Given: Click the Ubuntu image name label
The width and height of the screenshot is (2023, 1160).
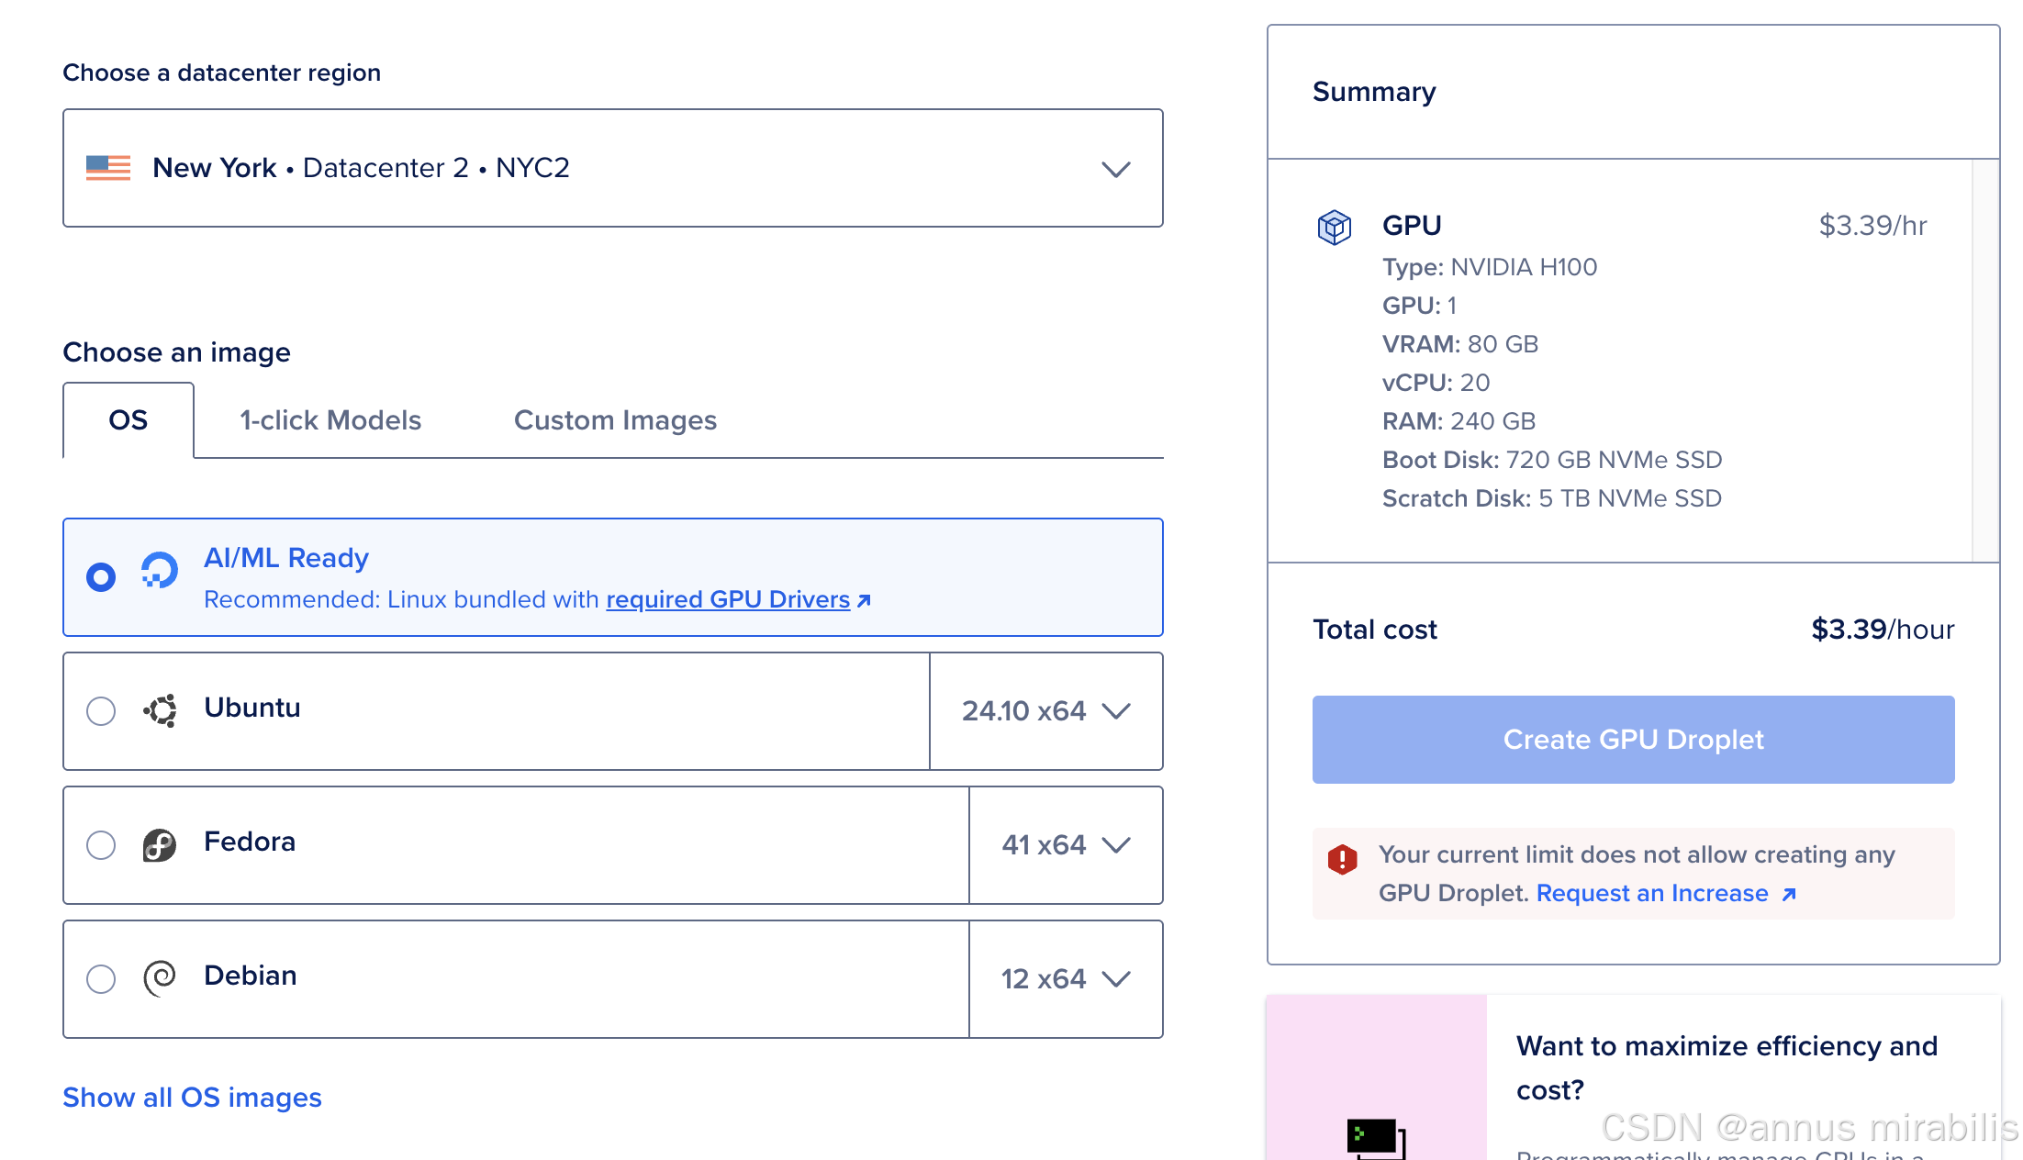Looking at the screenshot, I should tap(252, 708).
